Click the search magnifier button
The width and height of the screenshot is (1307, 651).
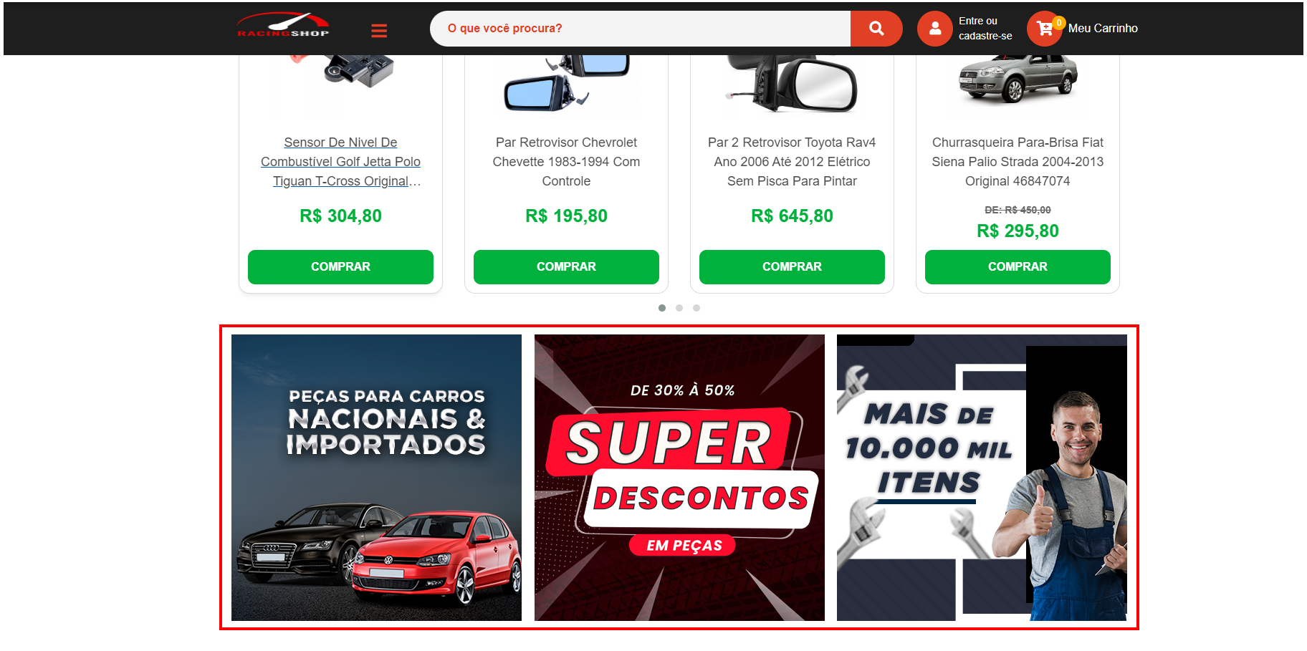click(876, 29)
